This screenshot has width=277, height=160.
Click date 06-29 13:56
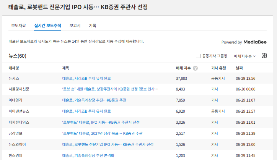tap(246, 78)
